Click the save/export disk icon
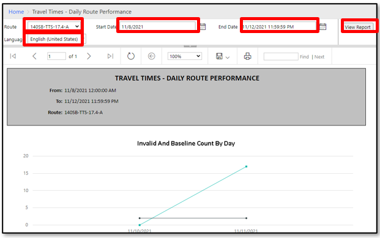 (219, 56)
